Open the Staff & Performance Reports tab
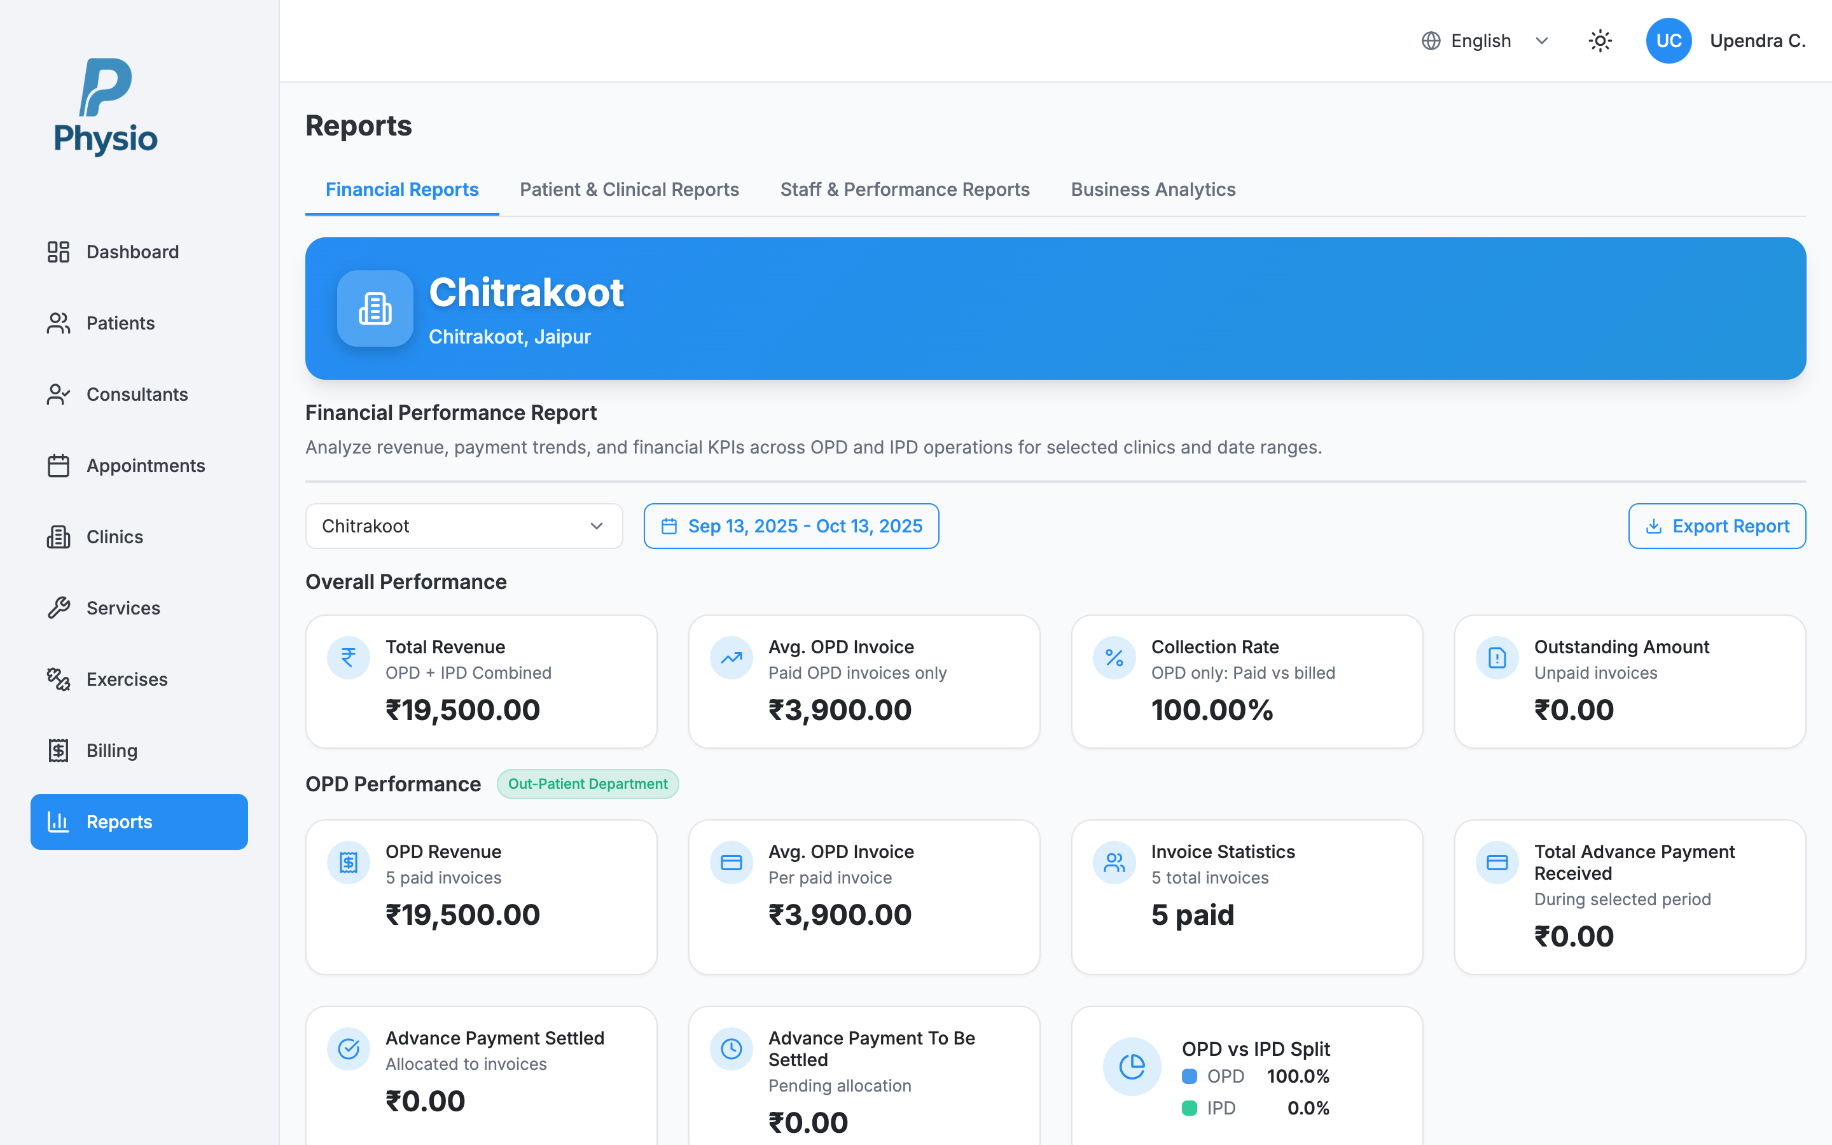 904,190
